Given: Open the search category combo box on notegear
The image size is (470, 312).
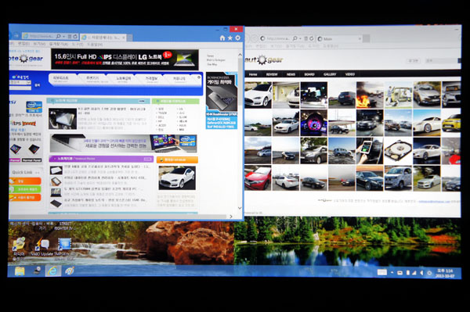Looking at the screenshot, I should click(x=20, y=82).
